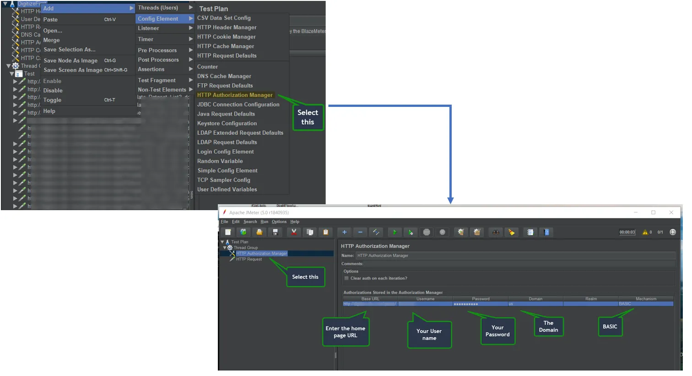Click Disable in context menu
692x376 pixels.
(87, 90)
